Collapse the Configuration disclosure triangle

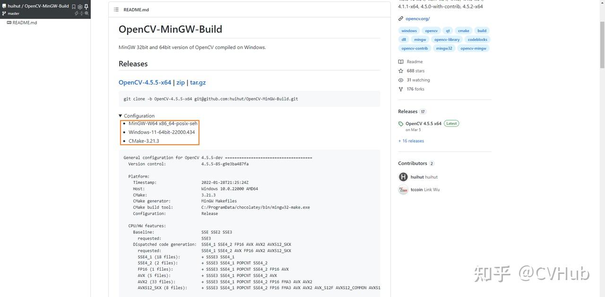click(121, 115)
